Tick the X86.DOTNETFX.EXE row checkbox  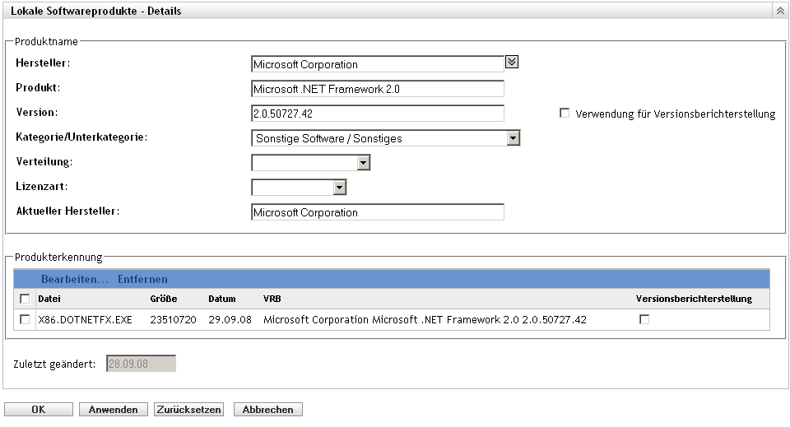click(x=25, y=319)
